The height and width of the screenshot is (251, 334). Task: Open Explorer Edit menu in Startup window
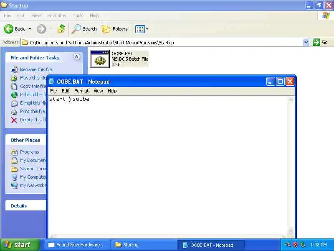20,15
